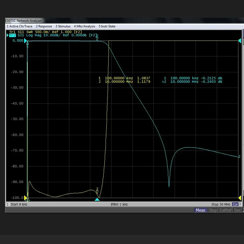
Task: Click marker 2 triangle atop cyan trace
Action: tap(97, 39)
